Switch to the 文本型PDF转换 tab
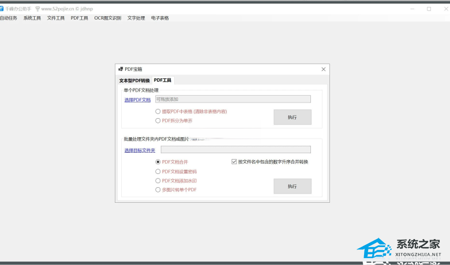The image size is (450, 265). [134, 81]
